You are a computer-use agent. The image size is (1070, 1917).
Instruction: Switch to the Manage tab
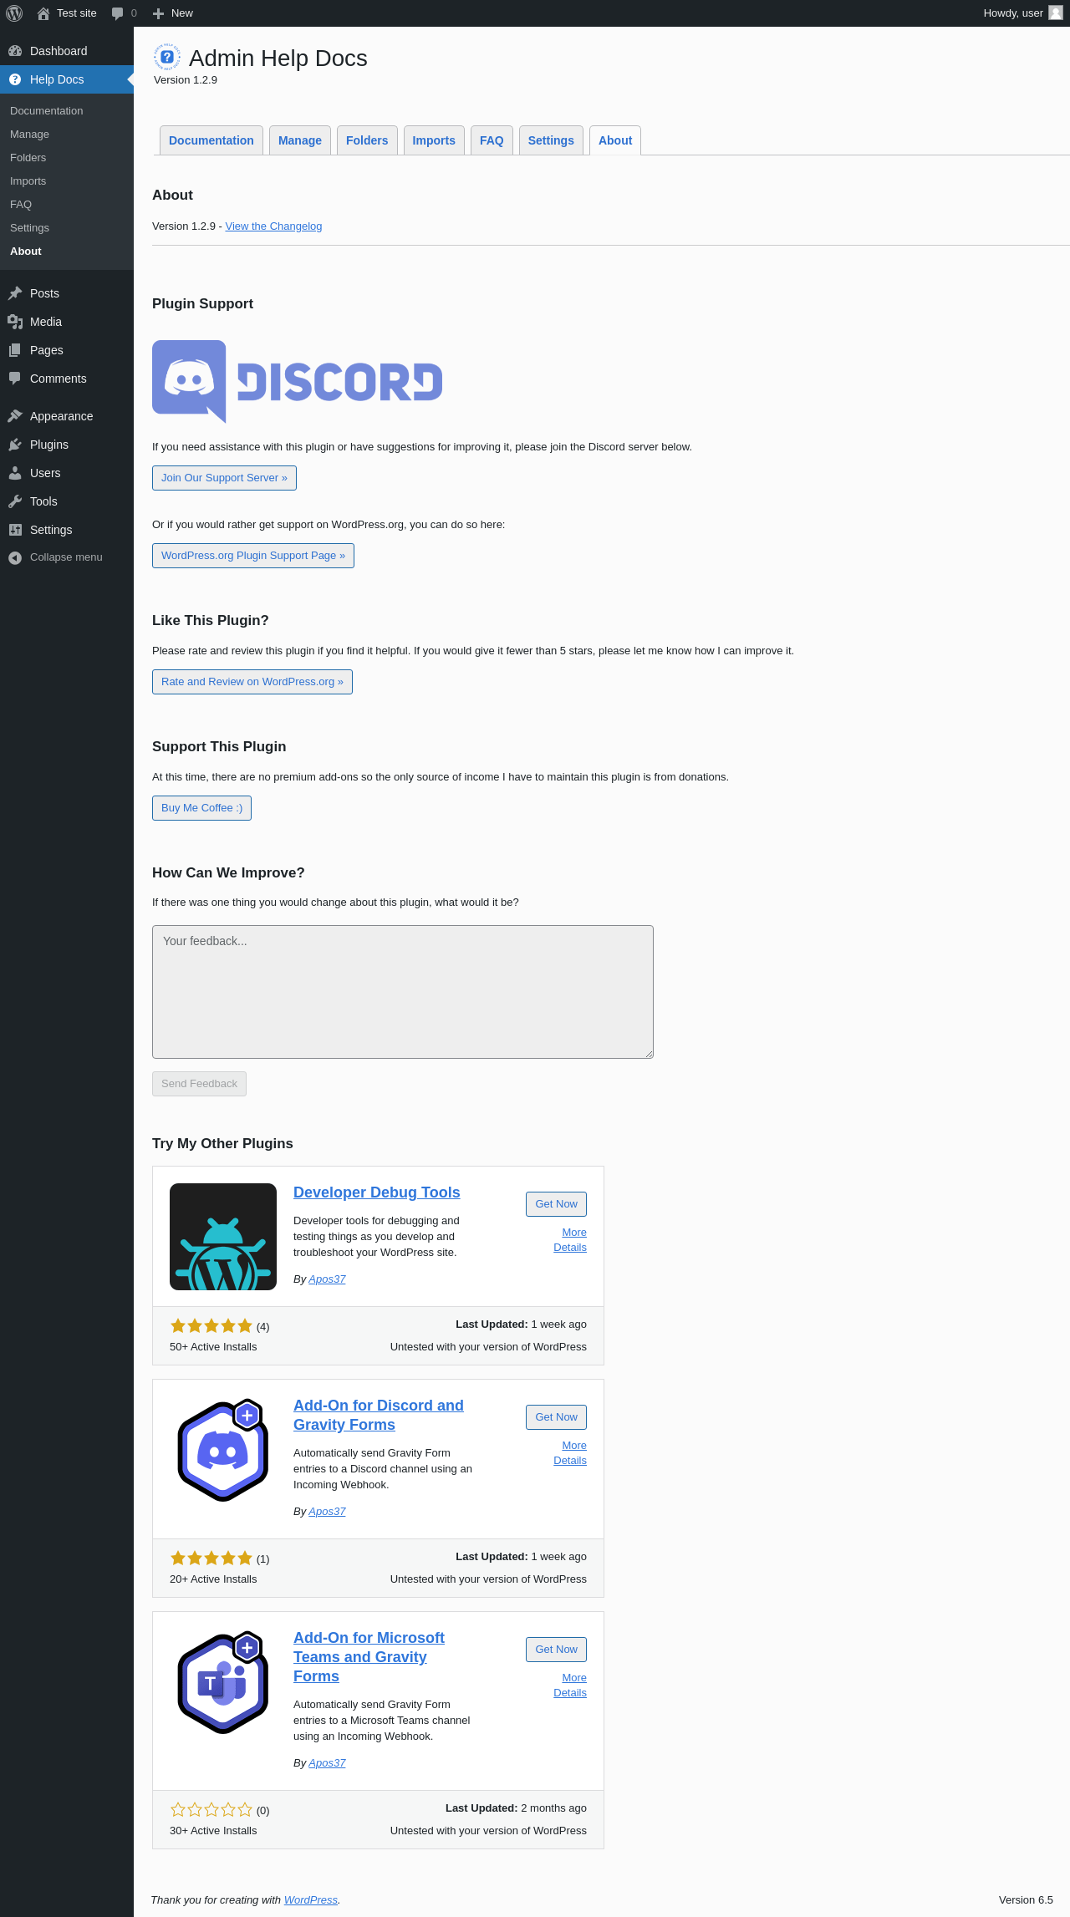coord(300,140)
